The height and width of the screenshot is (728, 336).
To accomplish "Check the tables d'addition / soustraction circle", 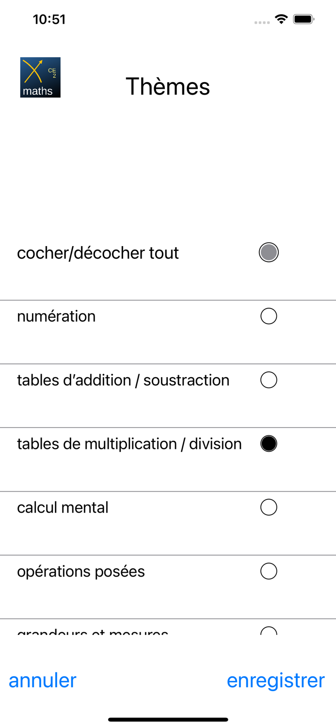I will tap(269, 380).
